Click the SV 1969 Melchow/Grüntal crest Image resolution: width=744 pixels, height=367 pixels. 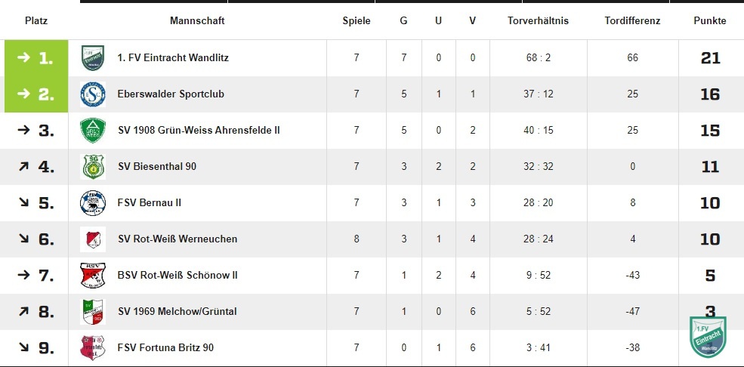pos(92,312)
